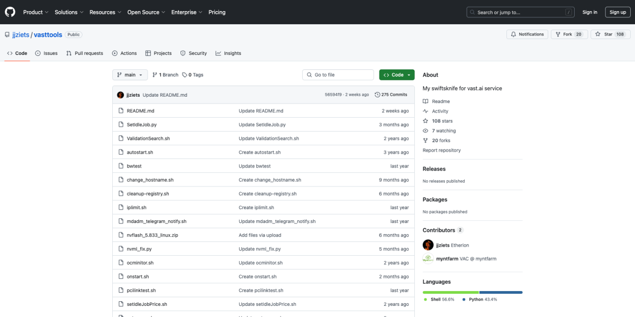Expand the main branch dropdown

(130, 75)
